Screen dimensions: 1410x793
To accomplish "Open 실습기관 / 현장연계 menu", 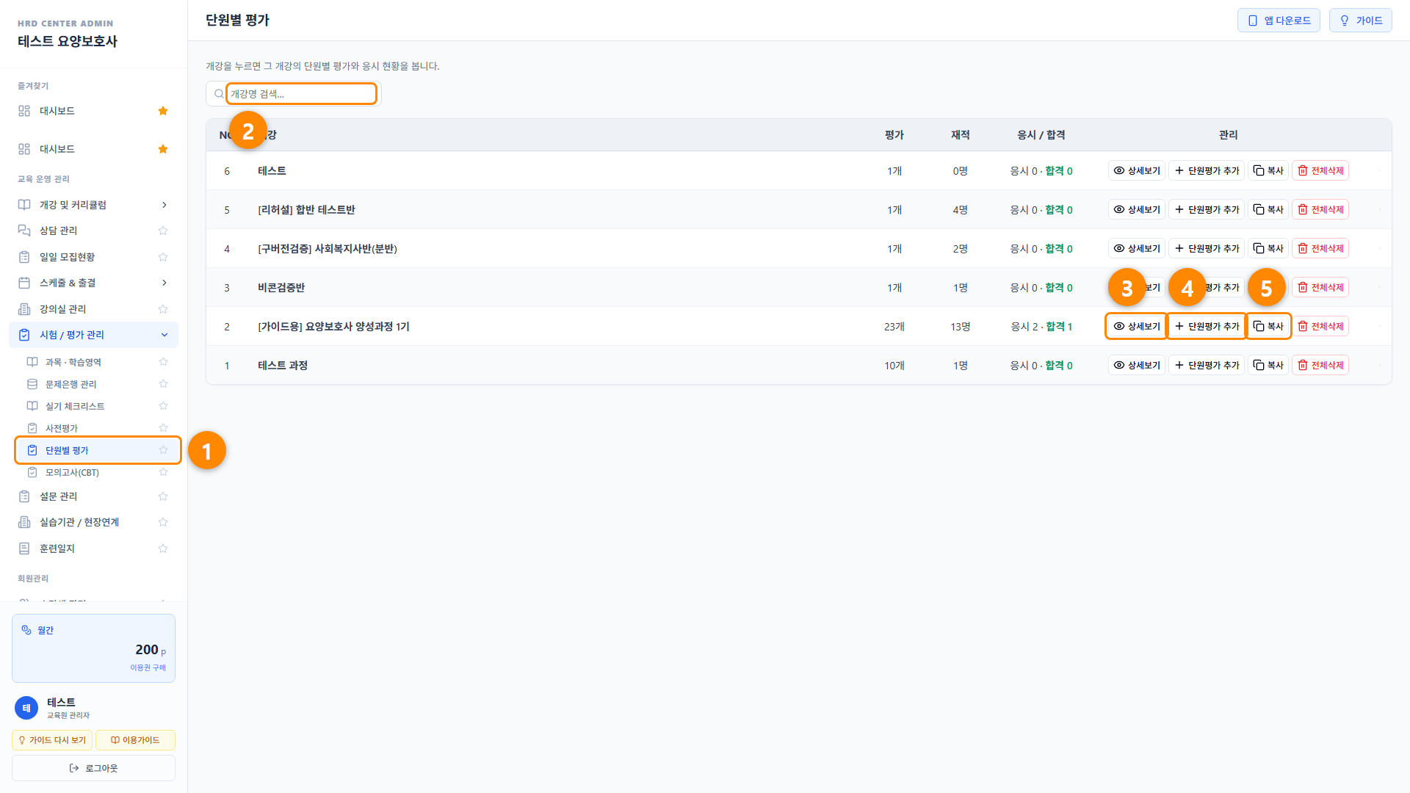I will point(79,522).
